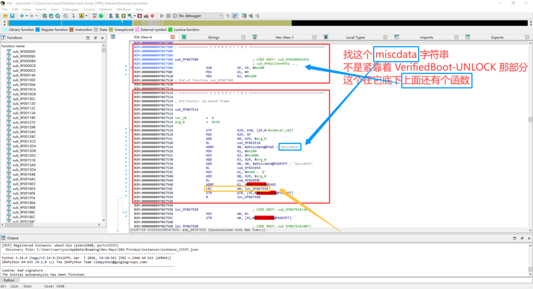Click the Functions panel f icon
533x289 pixels.
point(4,37)
